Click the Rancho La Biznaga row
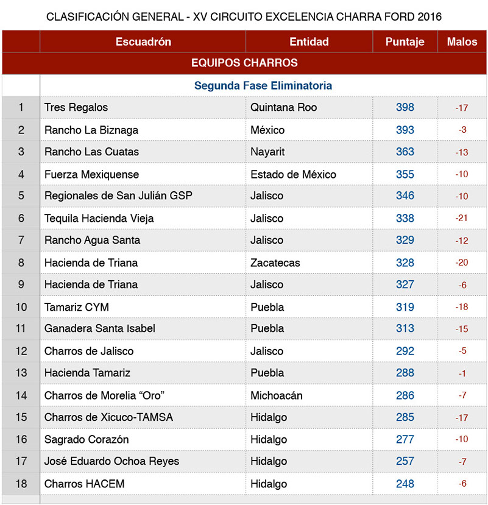488x505 pixels. click(x=91, y=130)
